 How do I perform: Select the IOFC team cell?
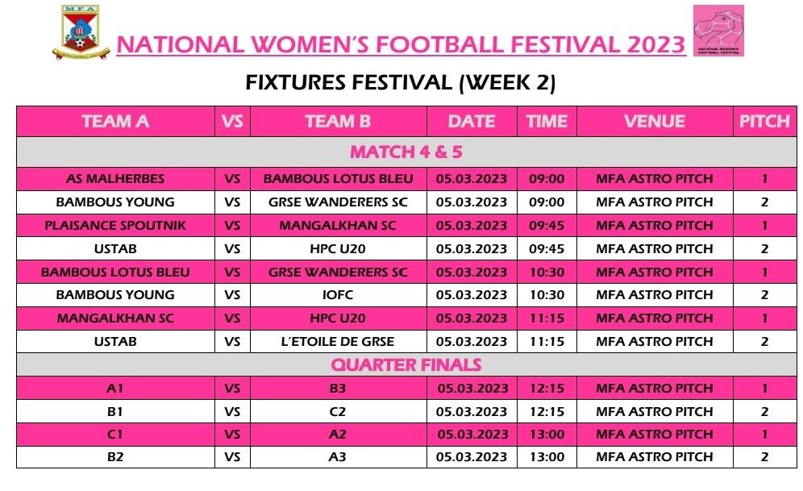338,295
